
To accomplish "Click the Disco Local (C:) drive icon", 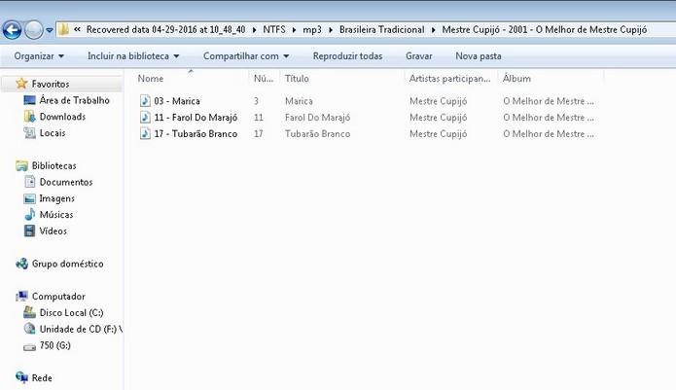I will 30,312.
